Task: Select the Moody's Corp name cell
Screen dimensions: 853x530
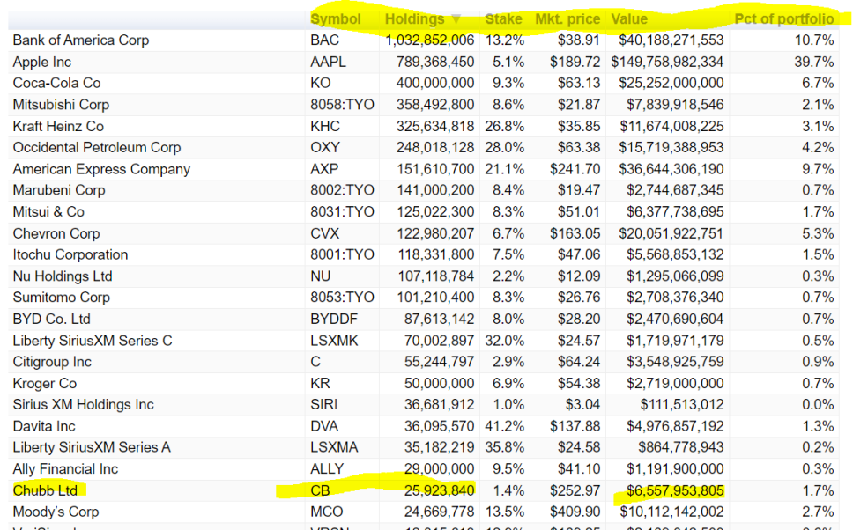Action: 56,512
